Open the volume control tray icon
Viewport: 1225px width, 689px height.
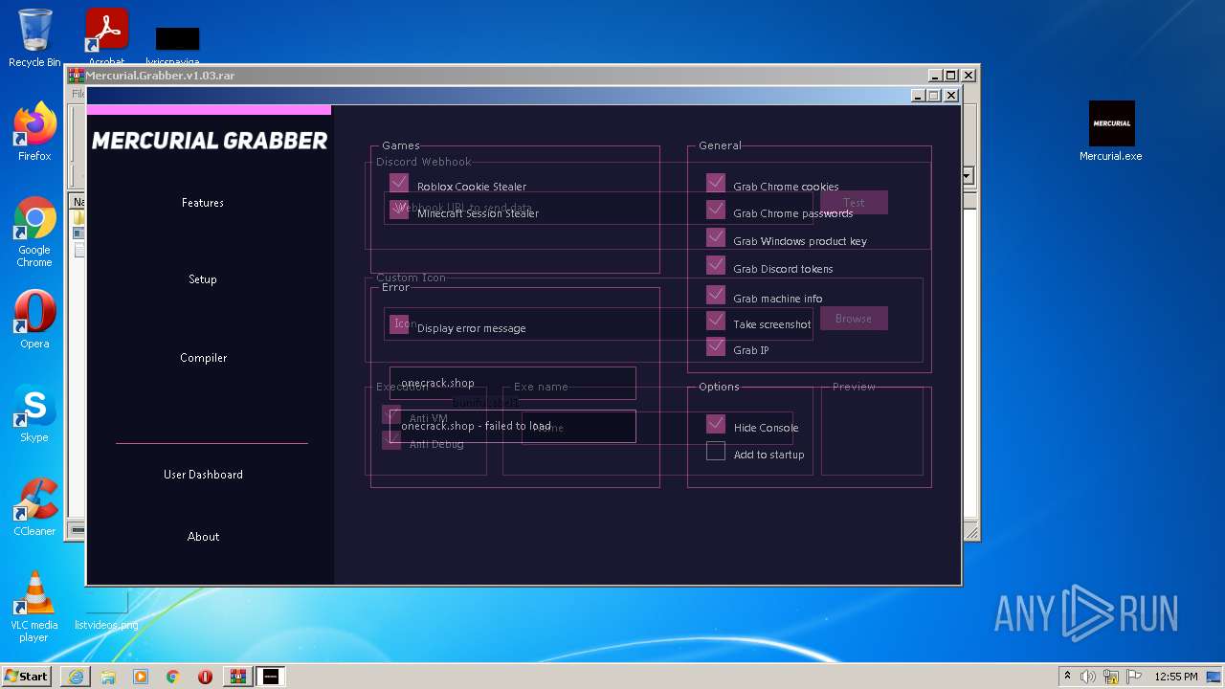point(1088,677)
